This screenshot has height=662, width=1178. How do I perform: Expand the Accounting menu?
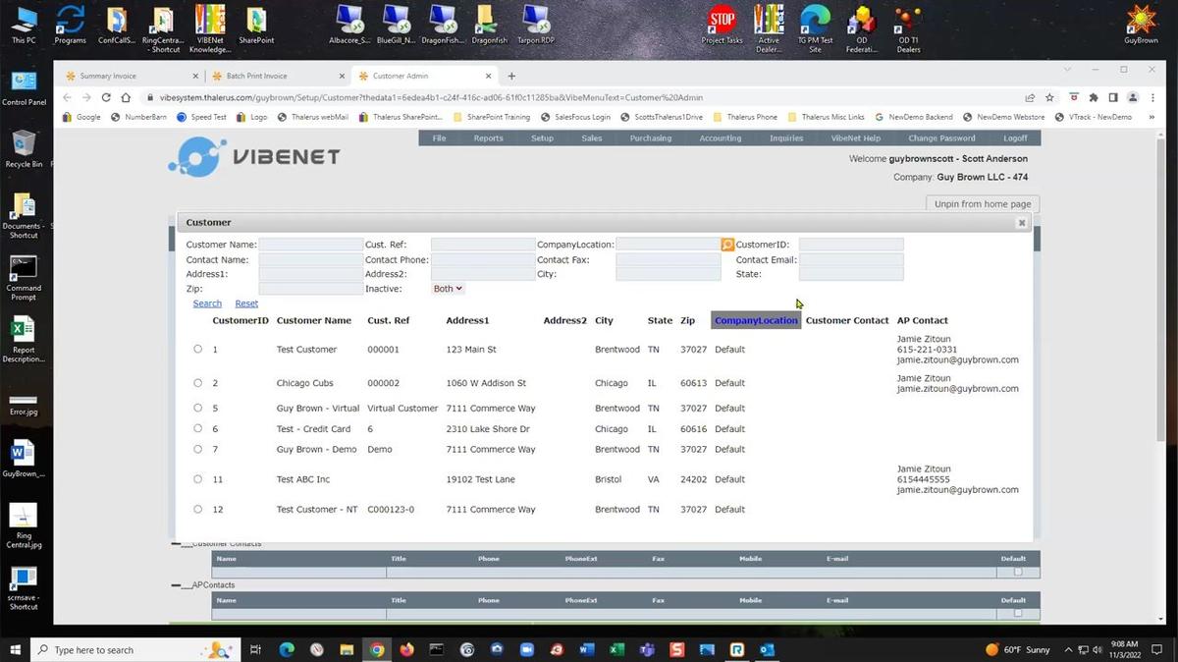(x=720, y=138)
